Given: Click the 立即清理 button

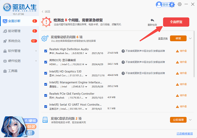Looking at the screenshot, I should (178, 120).
